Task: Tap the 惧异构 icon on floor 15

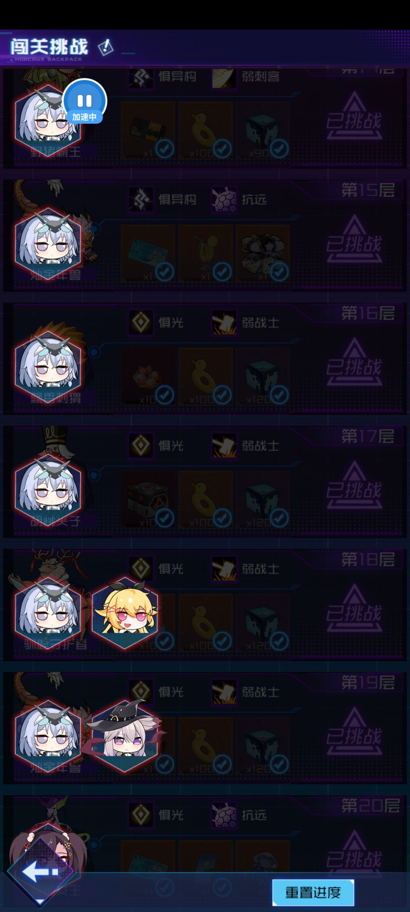Action: pos(141,199)
